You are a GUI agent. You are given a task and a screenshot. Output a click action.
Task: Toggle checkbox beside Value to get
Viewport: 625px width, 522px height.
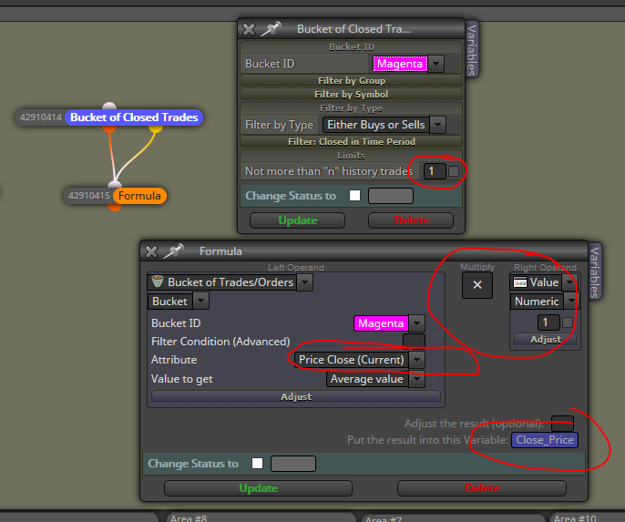[x=433, y=379]
